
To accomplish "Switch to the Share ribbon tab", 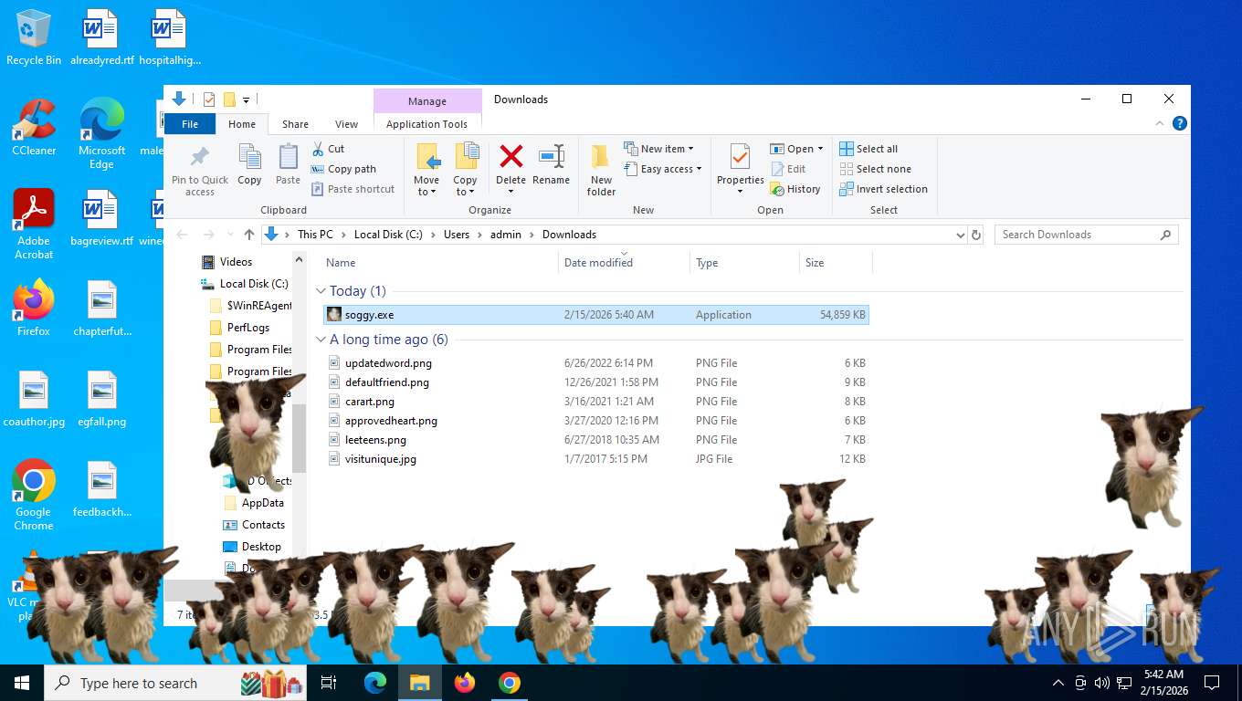I will 295,124.
